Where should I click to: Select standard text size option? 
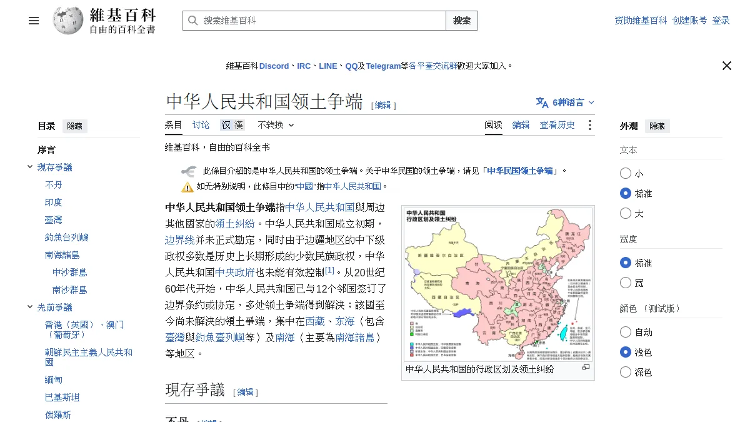(x=626, y=193)
